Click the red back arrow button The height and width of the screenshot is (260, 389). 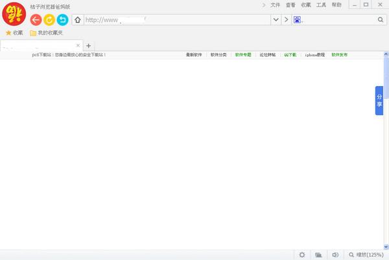pyautogui.click(x=36, y=19)
